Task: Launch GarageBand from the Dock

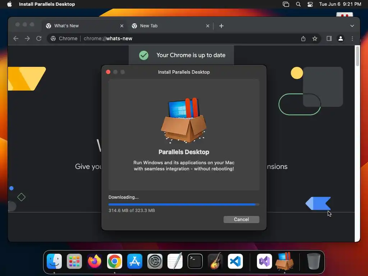Action: coord(215,261)
